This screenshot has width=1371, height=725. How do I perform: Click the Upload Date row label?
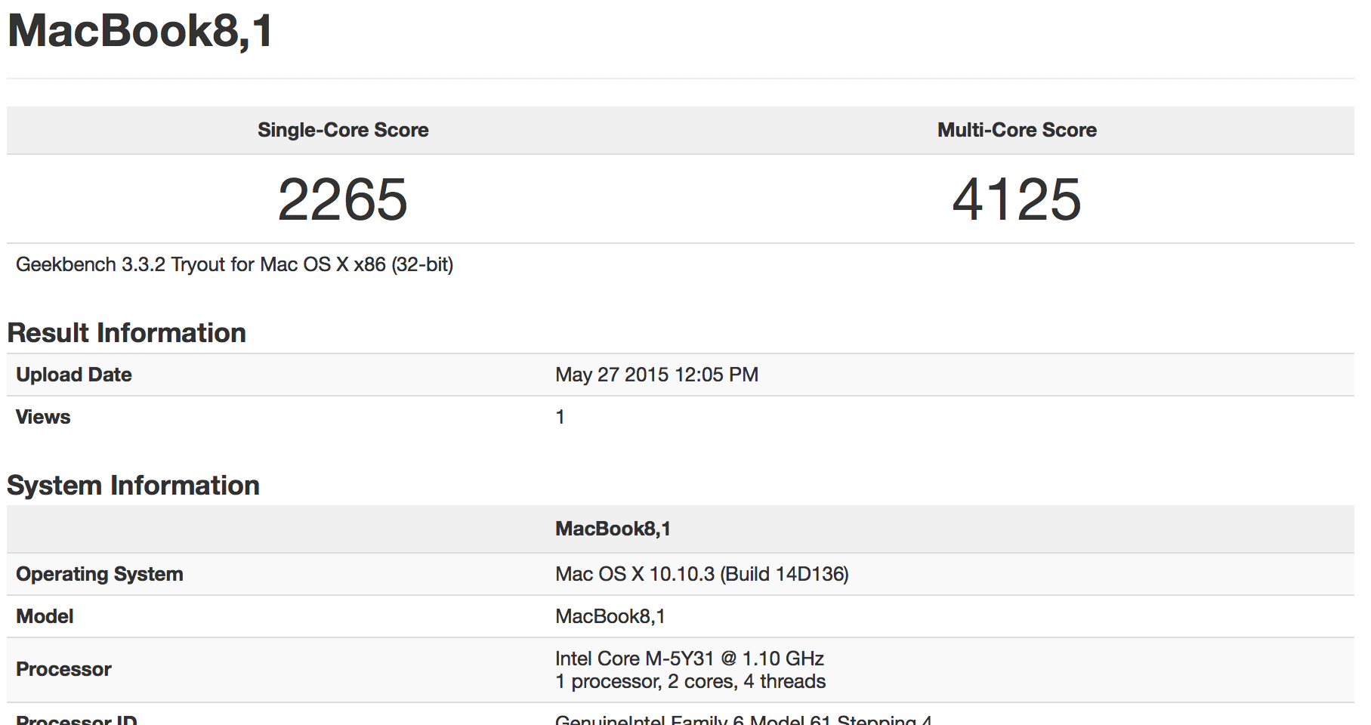pyautogui.click(x=74, y=375)
